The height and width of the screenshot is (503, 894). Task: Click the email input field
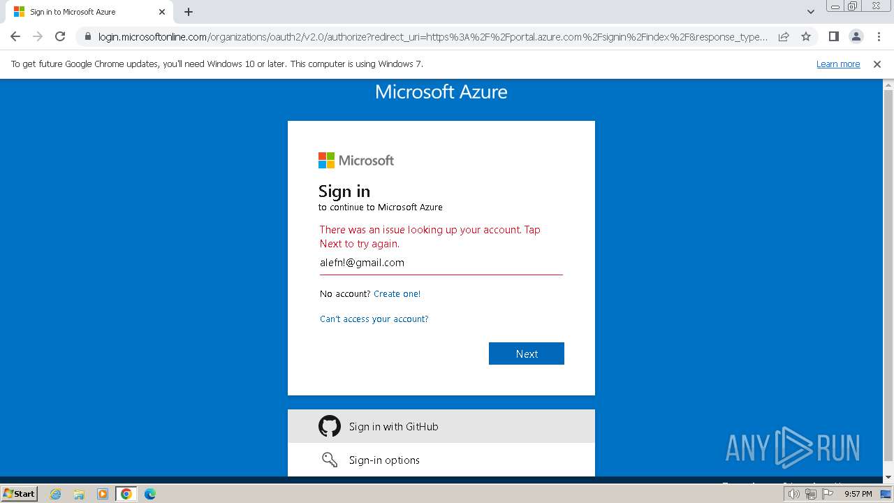pos(441,263)
